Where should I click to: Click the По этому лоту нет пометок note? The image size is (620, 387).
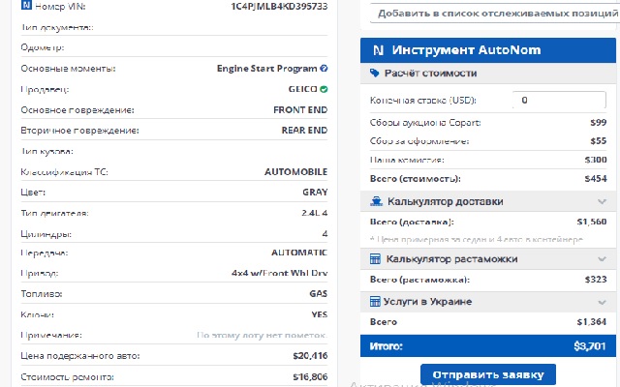click(262, 336)
